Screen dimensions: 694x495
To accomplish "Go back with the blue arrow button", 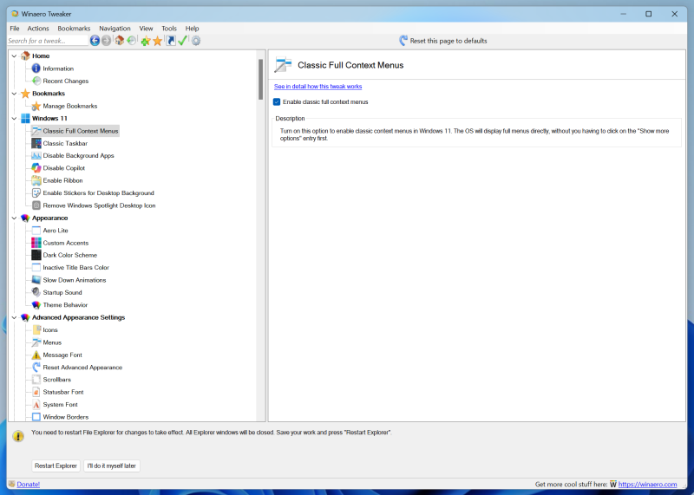I will point(95,41).
